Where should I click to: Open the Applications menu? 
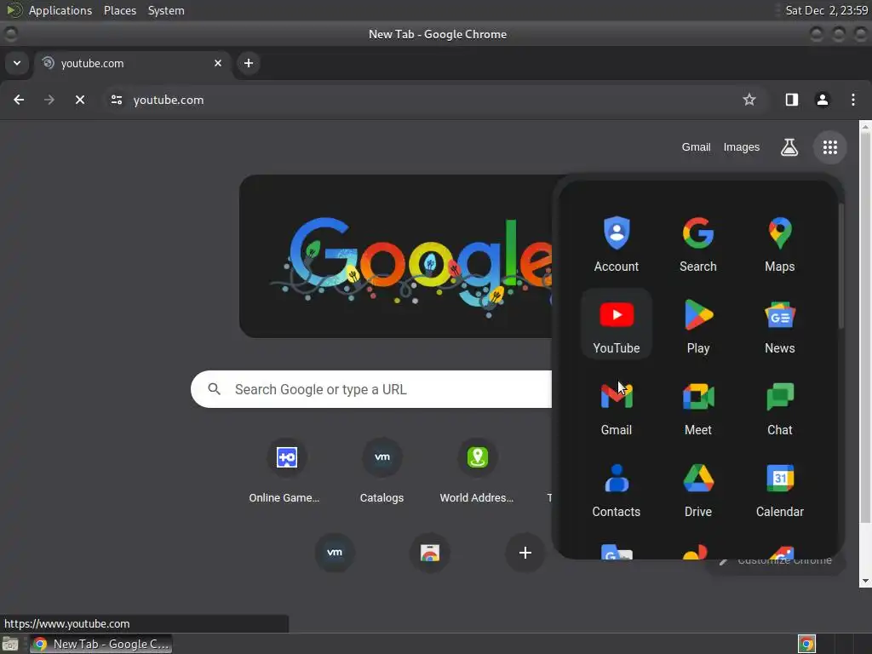(60, 10)
